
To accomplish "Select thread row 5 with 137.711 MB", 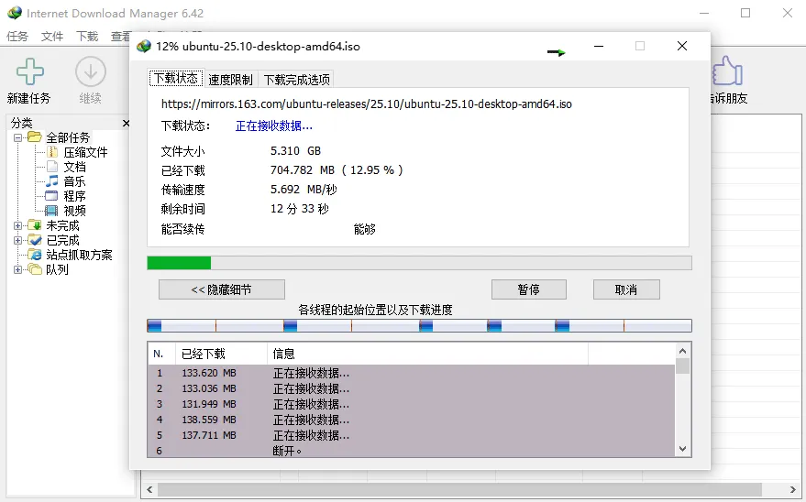I will click(411, 435).
